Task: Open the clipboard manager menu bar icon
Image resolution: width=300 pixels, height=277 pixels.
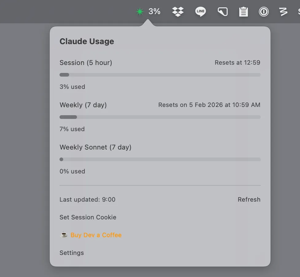Action: tap(243, 12)
